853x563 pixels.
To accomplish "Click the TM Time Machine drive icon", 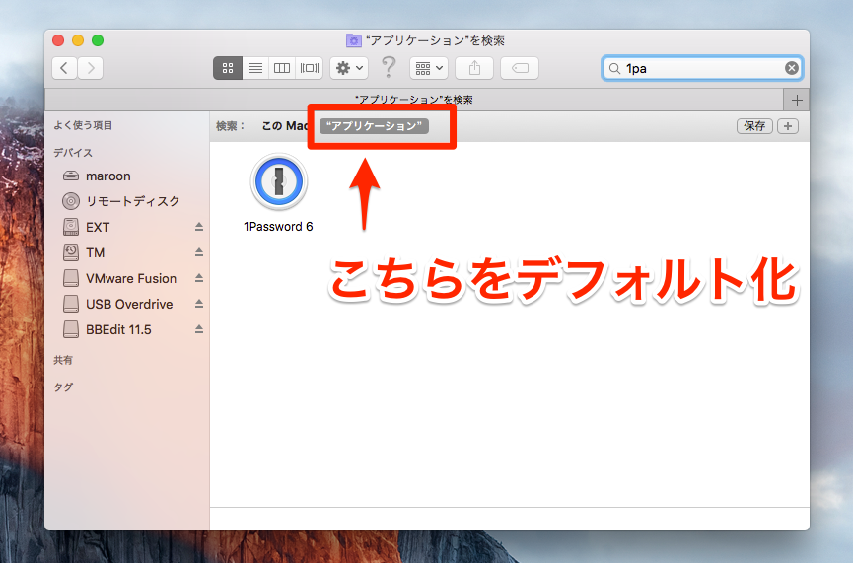I will point(71,252).
